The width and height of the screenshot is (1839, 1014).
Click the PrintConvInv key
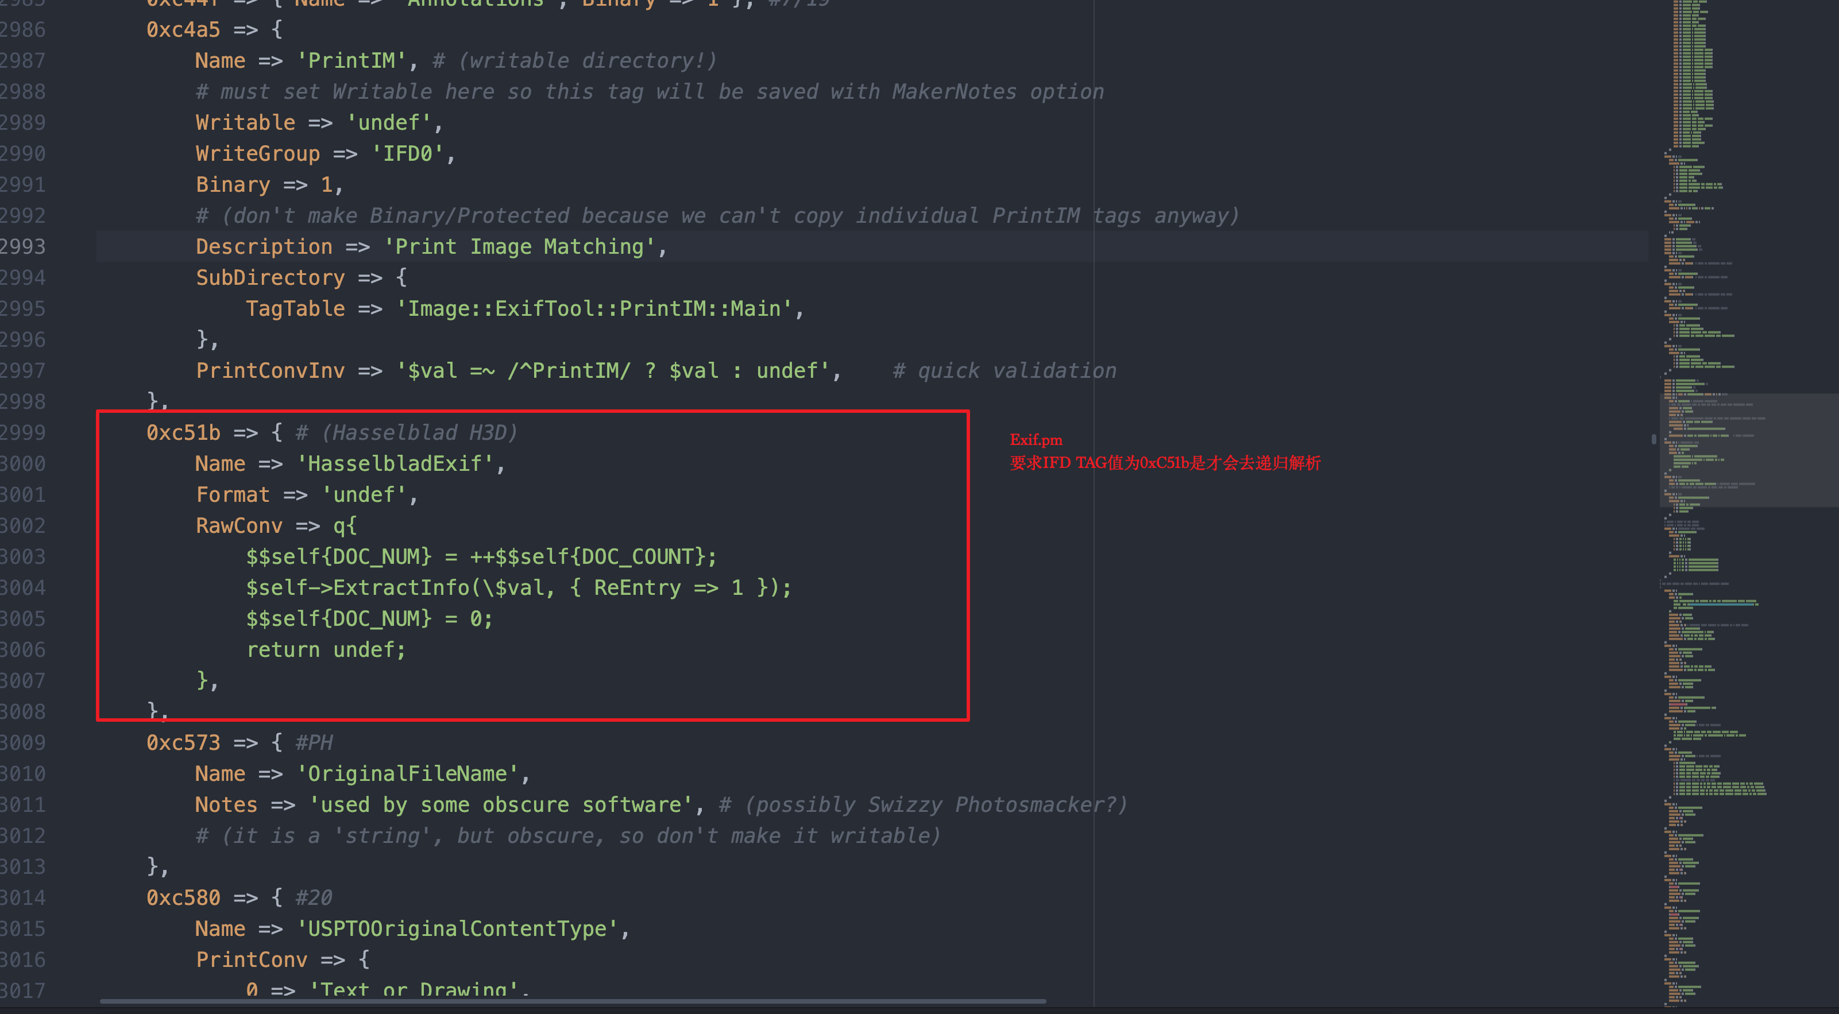tap(271, 370)
